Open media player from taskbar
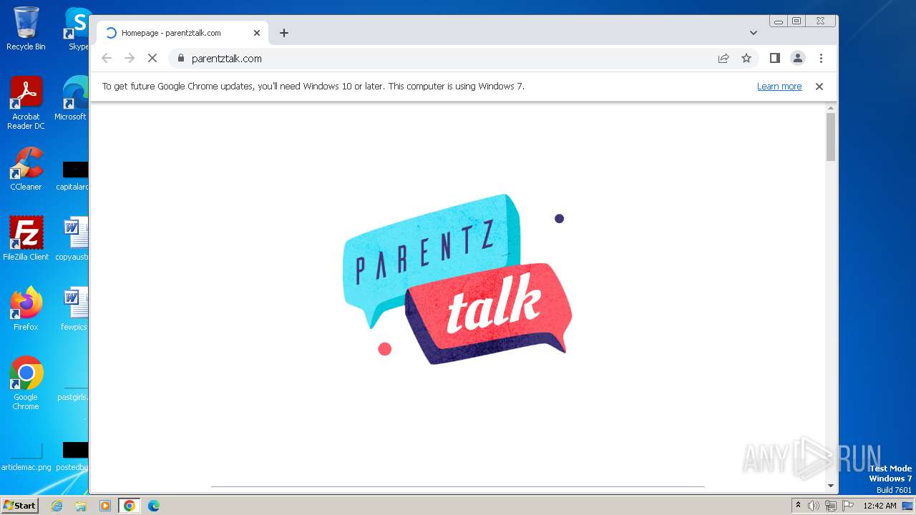The image size is (916, 515). point(105,506)
